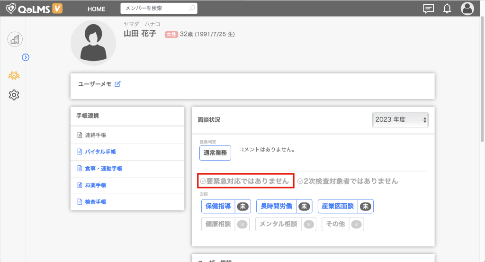Click the QOLMS logo icon

click(12, 9)
